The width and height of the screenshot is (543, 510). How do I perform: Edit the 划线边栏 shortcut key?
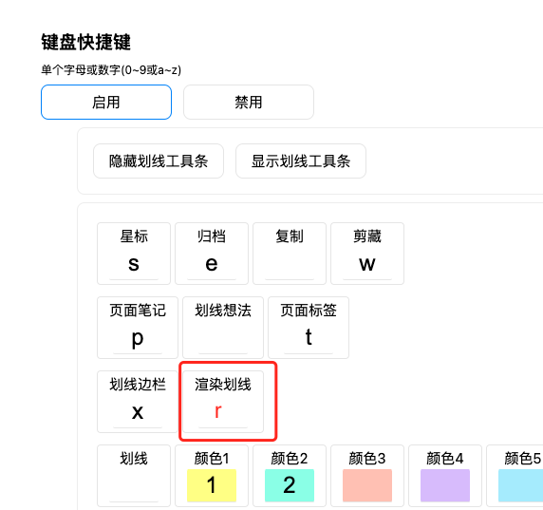click(138, 412)
